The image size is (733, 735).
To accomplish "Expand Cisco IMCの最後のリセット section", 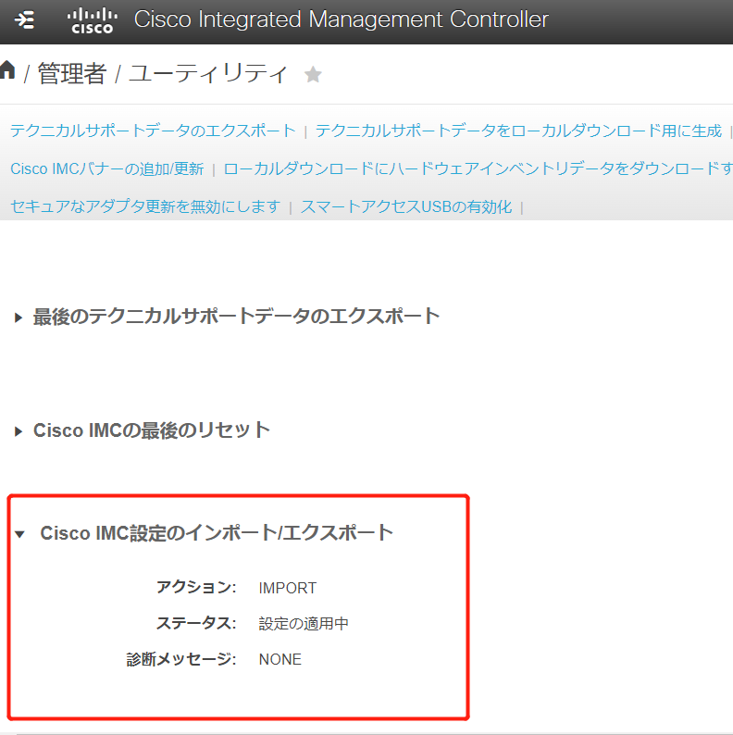I will click(x=19, y=431).
